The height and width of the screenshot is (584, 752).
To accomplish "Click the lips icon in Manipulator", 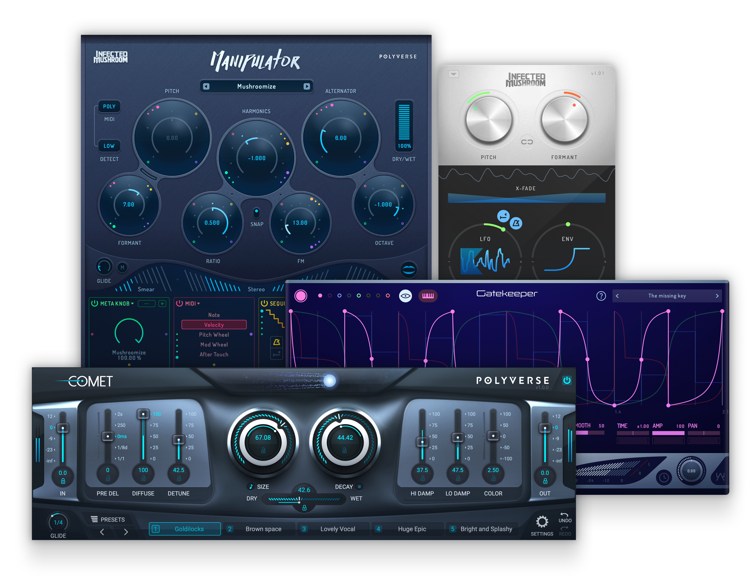I will 408,270.
